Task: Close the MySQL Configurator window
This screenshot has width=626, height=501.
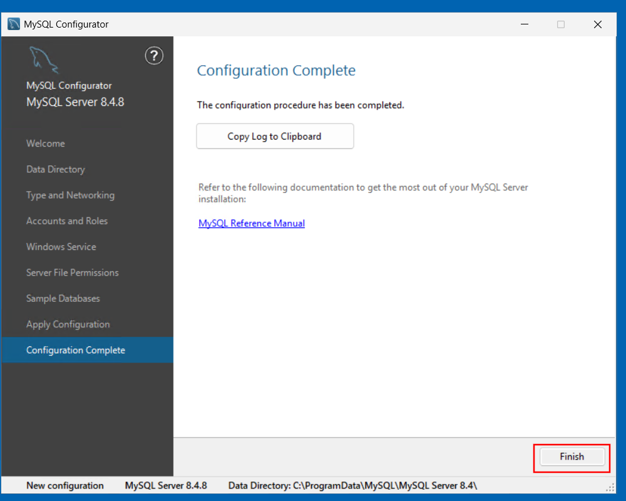Action: coord(598,24)
